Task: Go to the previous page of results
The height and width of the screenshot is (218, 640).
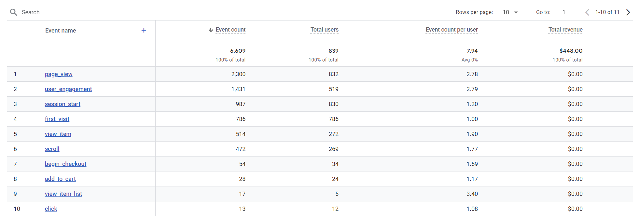Action: (587, 12)
